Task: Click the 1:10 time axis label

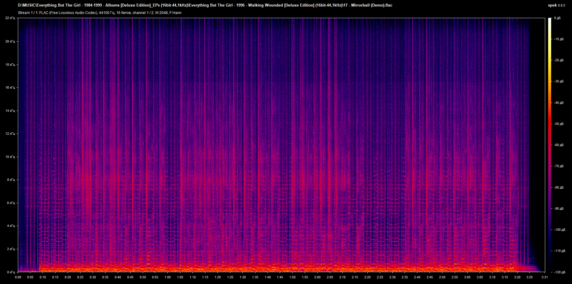Action: point(193,277)
